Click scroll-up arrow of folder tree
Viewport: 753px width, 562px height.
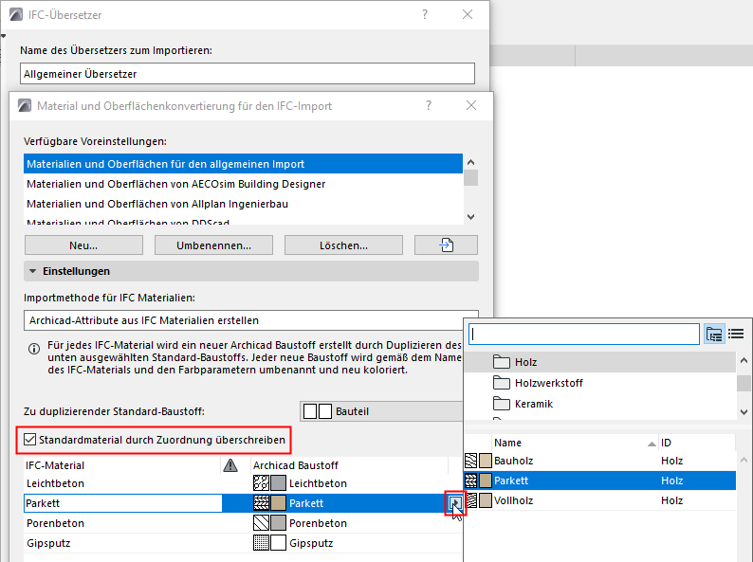744,360
